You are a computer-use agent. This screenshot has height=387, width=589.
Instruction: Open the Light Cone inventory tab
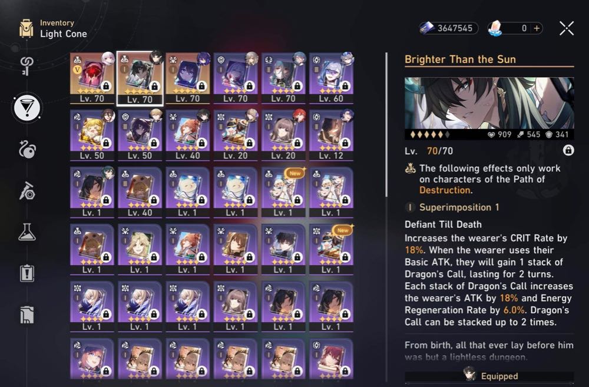coord(27,108)
